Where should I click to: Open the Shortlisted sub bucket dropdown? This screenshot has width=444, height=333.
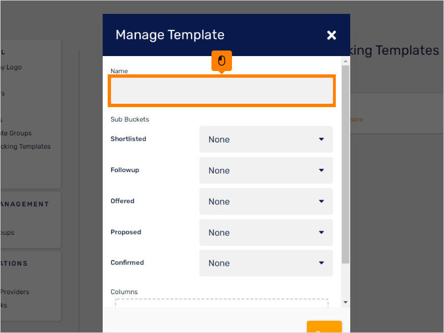[266, 139]
